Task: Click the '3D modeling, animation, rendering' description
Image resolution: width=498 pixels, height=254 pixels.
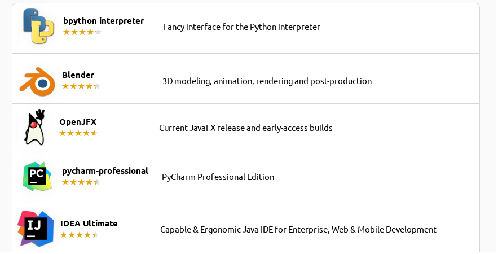Action: coord(267,81)
